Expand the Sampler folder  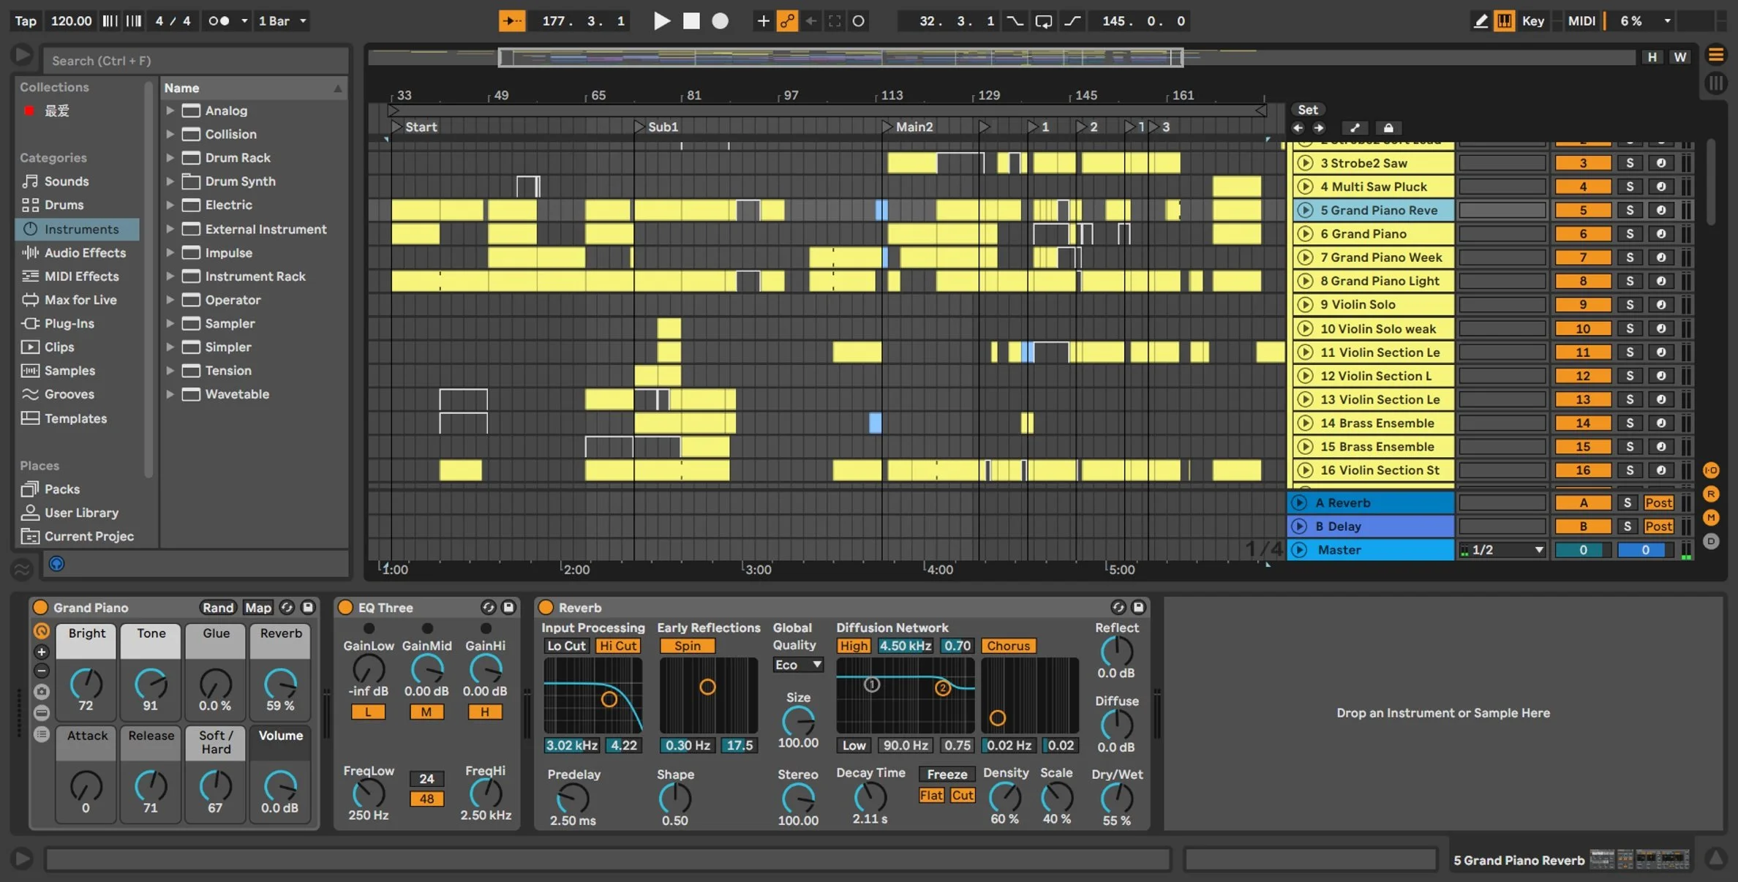(x=170, y=323)
